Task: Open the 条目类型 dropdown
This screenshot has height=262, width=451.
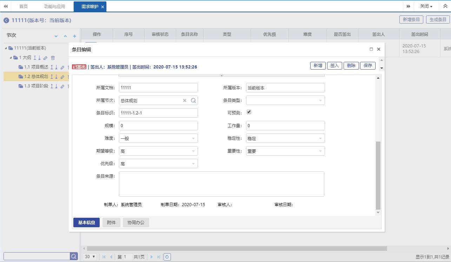Action: (285, 100)
